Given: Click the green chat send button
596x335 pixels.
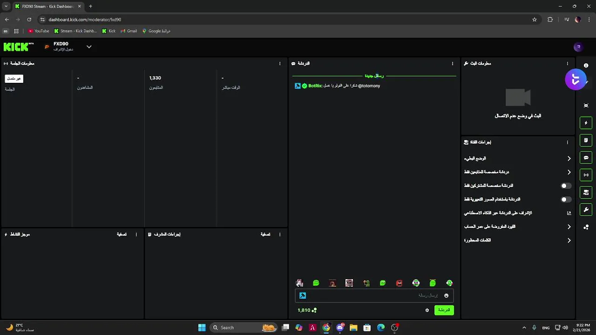Looking at the screenshot, I should (x=444, y=310).
